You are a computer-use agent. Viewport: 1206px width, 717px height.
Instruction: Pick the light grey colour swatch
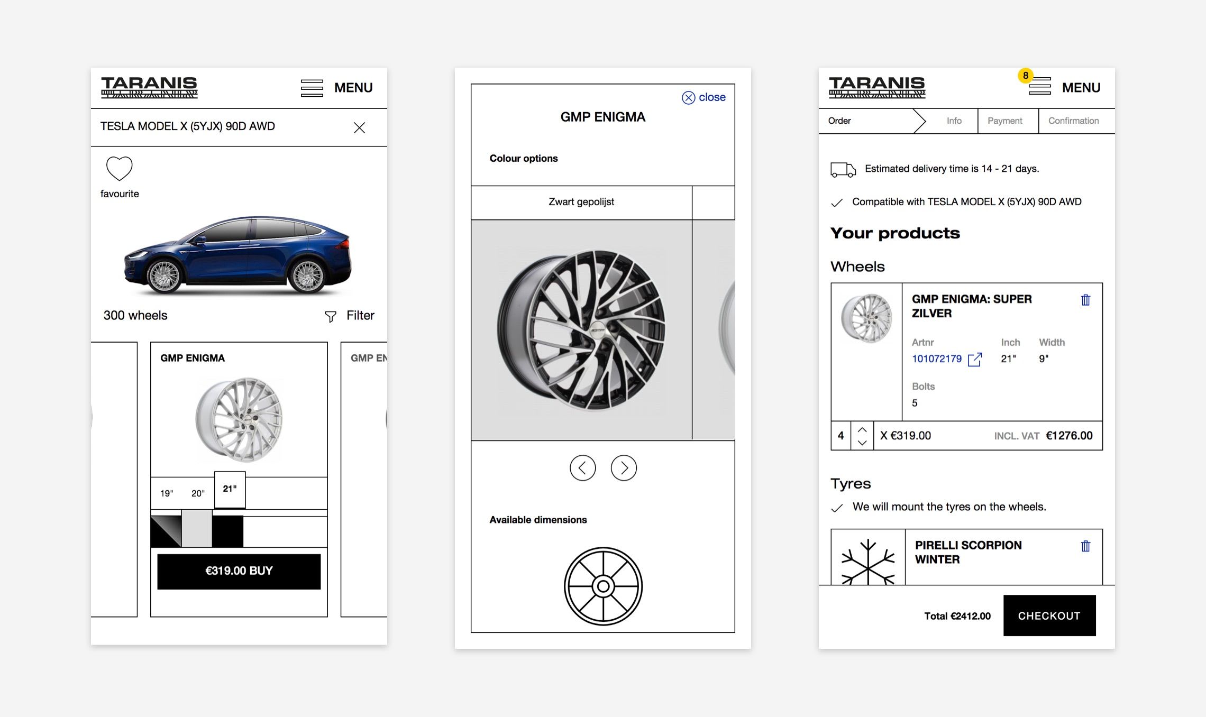click(197, 529)
